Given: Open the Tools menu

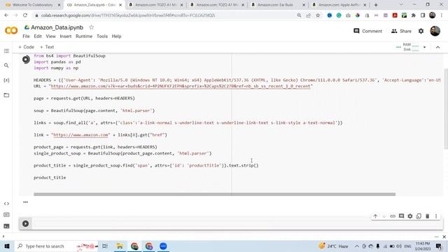Looking at the screenshot, I should (102, 36).
